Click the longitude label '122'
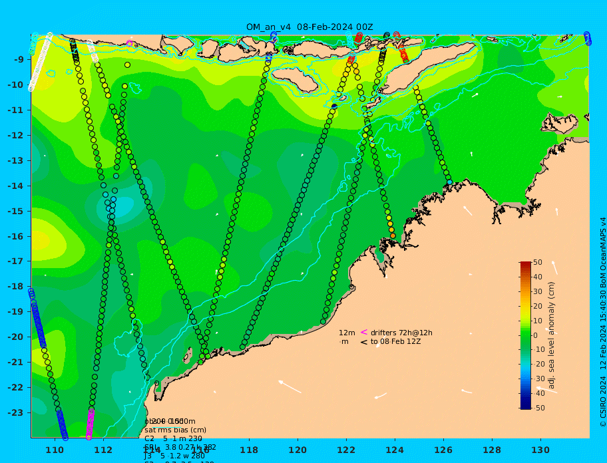This screenshot has height=463, width=607. click(346, 450)
